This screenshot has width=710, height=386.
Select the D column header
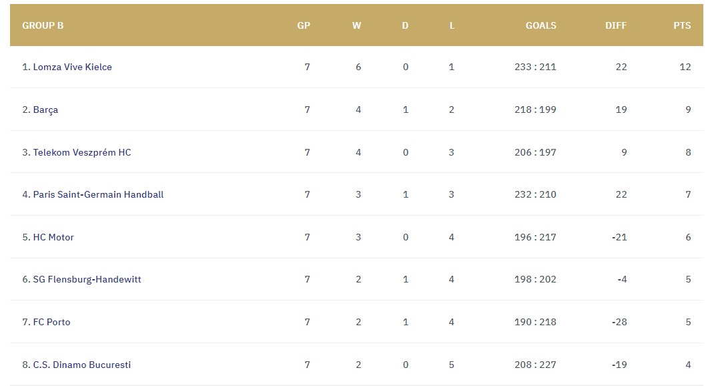coord(405,26)
